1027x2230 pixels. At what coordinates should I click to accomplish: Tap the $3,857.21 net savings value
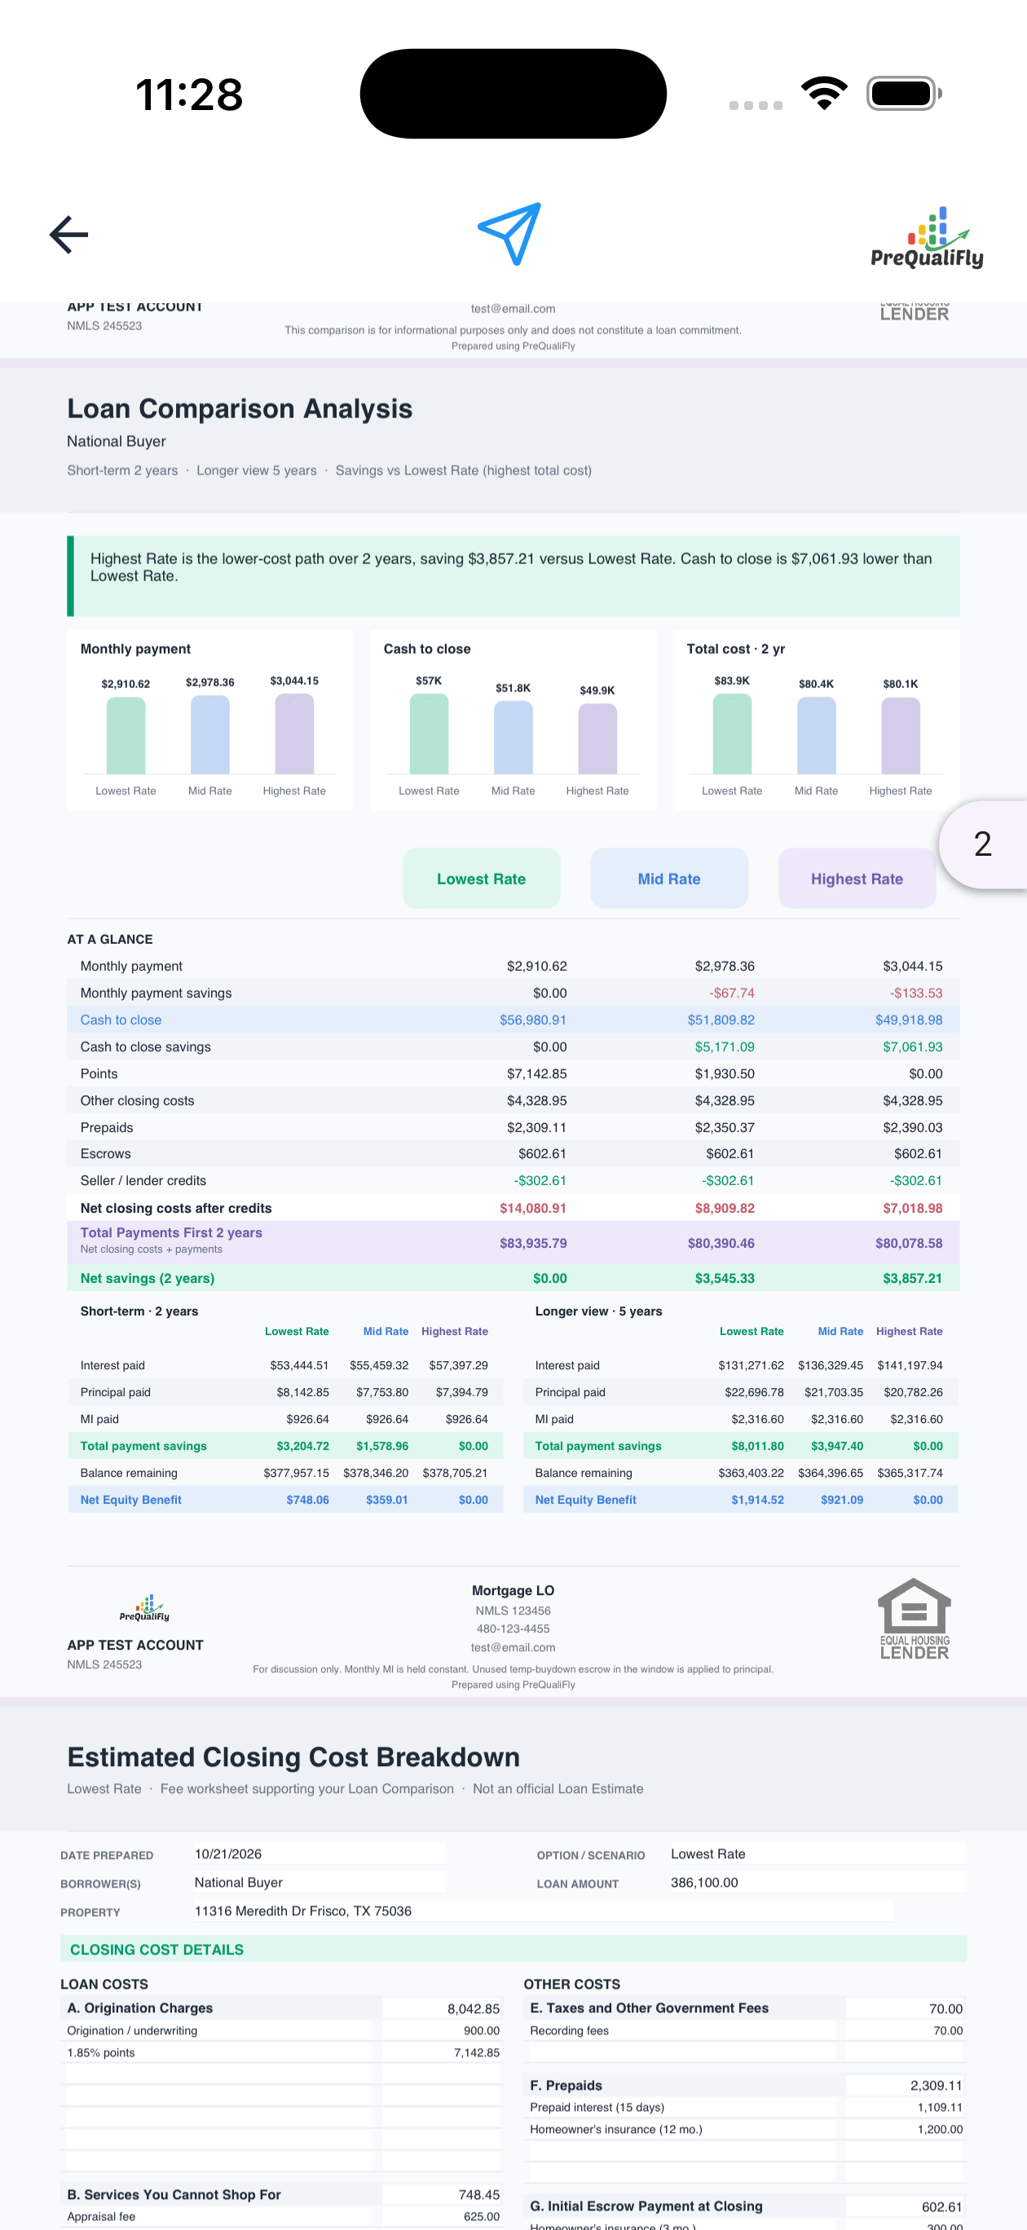coord(913,1278)
